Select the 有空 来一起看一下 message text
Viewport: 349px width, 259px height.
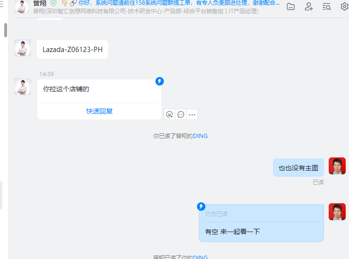(232, 232)
